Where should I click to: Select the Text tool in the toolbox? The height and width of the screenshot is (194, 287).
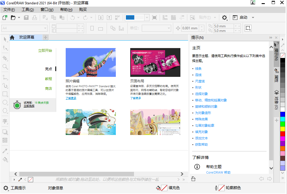point(5,121)
